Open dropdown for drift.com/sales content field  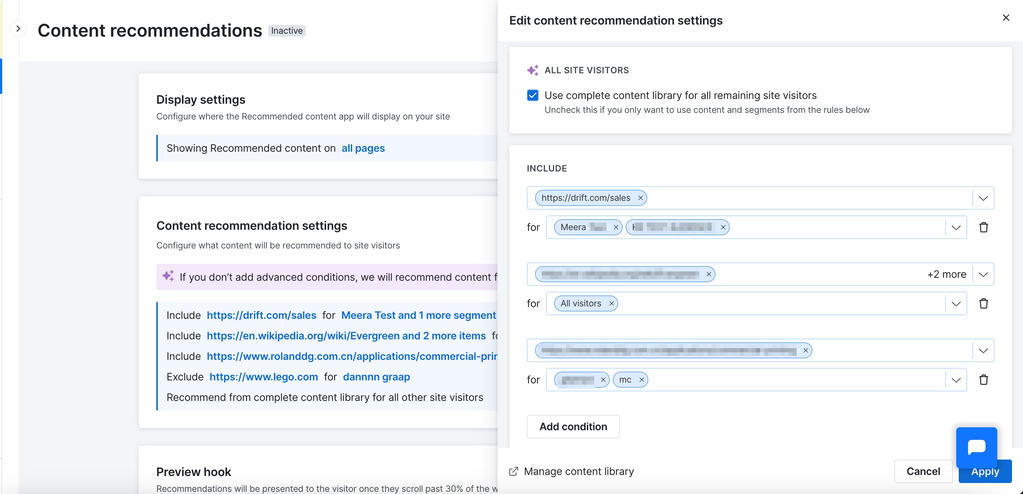(983, 198)
